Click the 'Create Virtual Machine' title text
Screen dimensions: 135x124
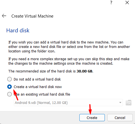pyautogui.click(x=32, y=16)
